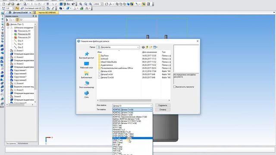This screenshot has height=155, width=276.
Task: Choose IGES (*.igs) file type option
Action: pos(132,125)
